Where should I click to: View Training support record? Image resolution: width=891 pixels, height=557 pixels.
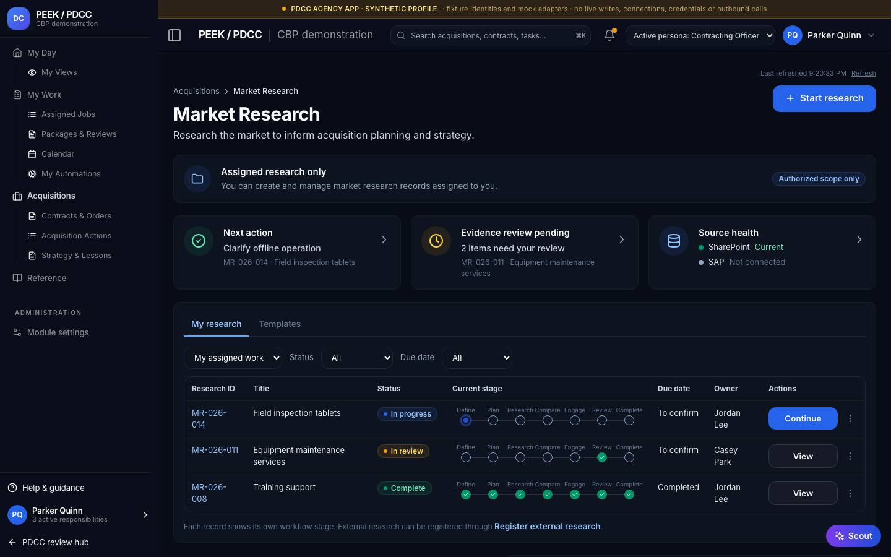click(x=803, y=493)
